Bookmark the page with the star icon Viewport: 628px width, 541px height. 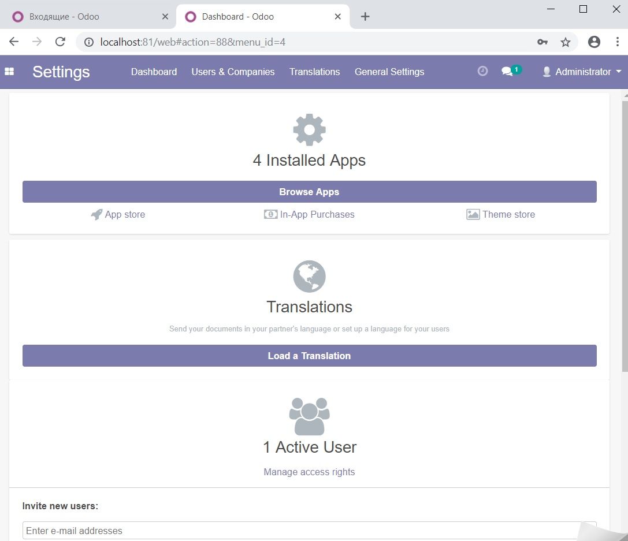click(x=566, y=42)
